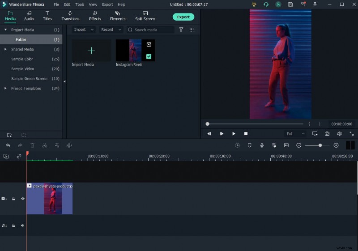Viewport: 358px width, 251px height.
Task: Collapse the media library side panel arrow
Action: point(64,81)
